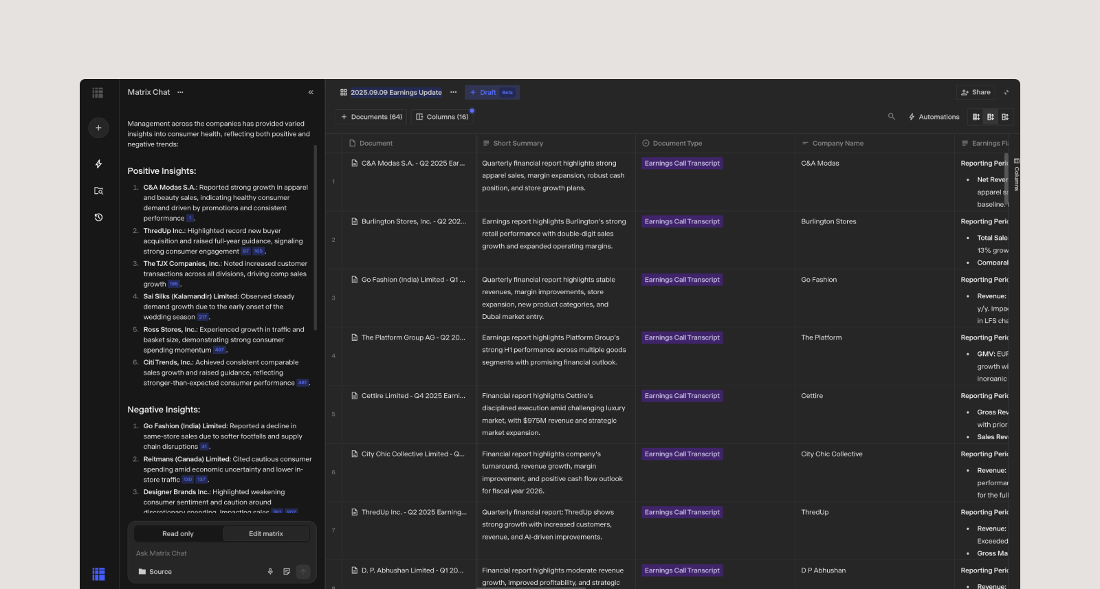Open Documents (64) button
The image size is (1100, 589).
coord(372,117)
